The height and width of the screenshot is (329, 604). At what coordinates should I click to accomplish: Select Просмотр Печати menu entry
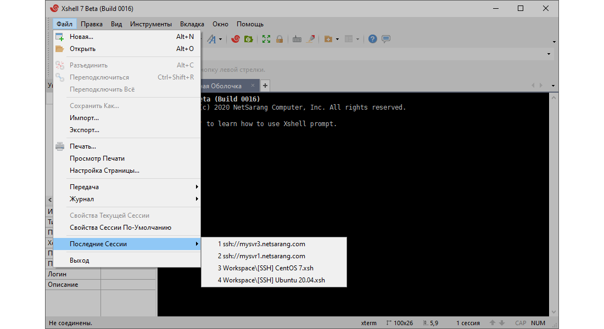point(127,158)
